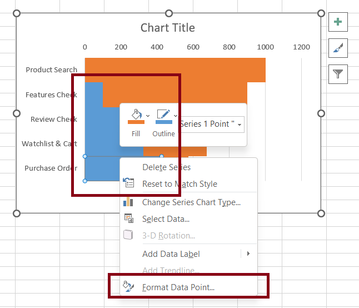Click the blue Outline color swatch

click(163, 121)
